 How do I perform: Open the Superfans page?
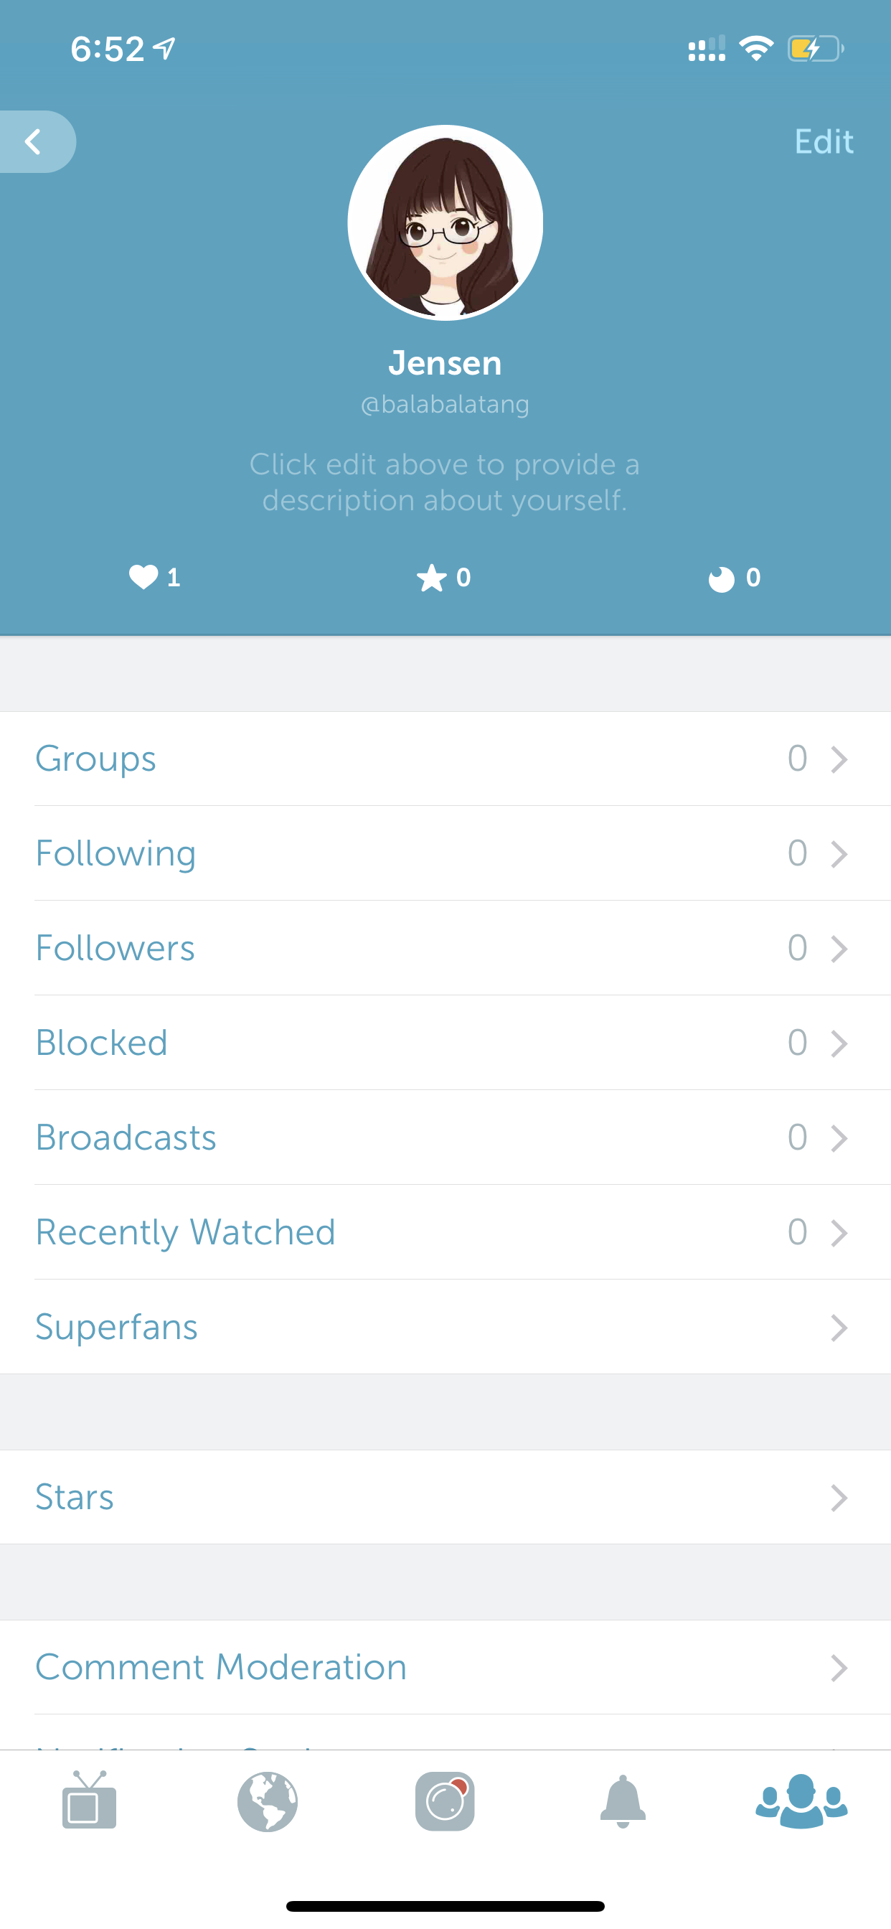[x=445, y=1327]
